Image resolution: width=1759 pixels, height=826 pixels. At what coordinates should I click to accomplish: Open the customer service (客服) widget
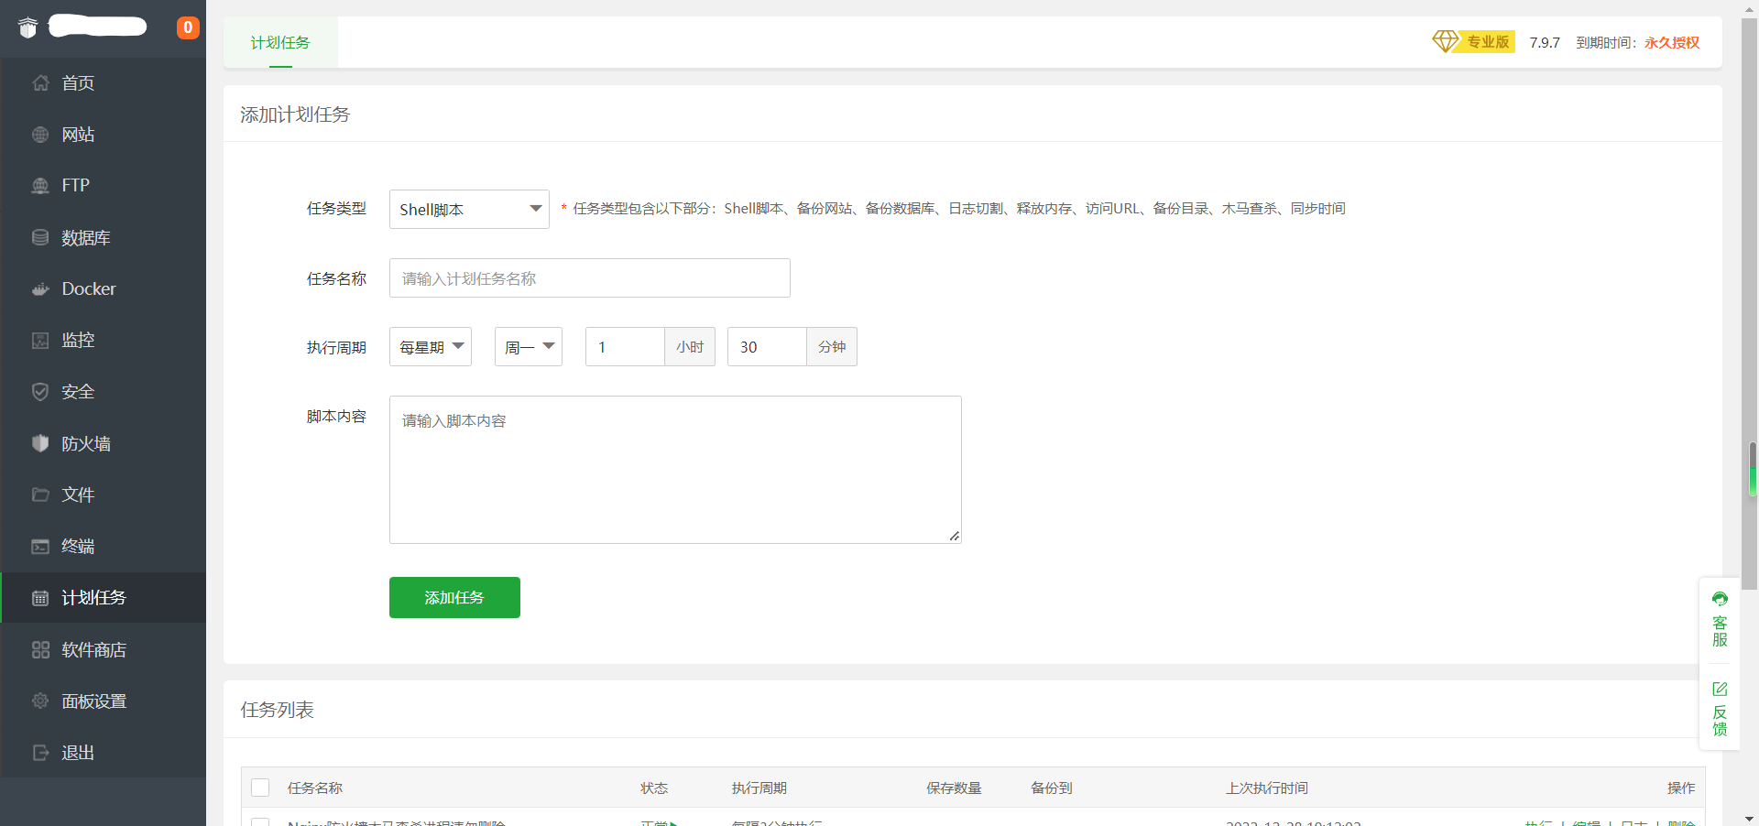coord(1720,620)
